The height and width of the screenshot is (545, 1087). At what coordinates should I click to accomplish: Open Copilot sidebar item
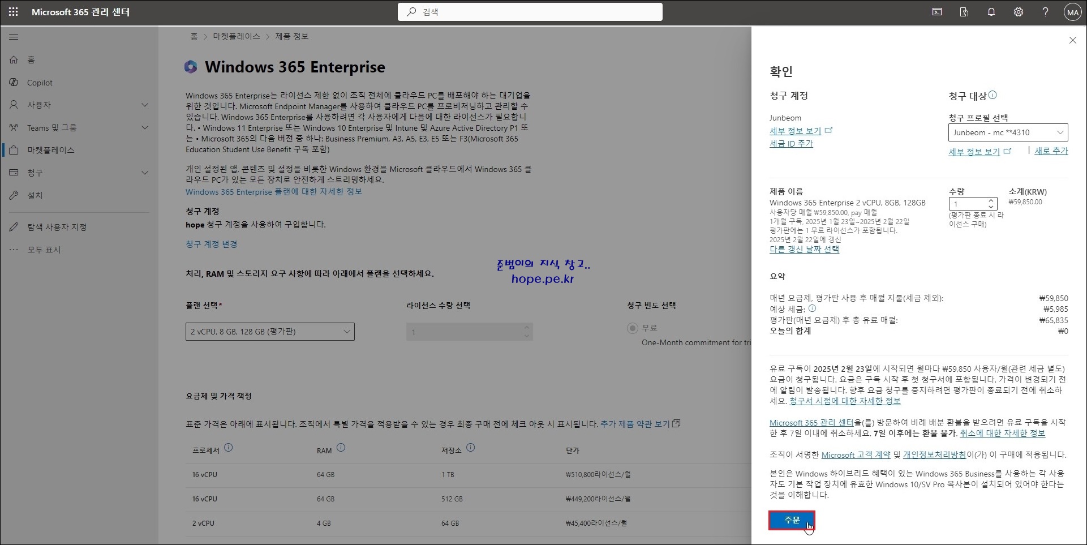coord(79,82)
